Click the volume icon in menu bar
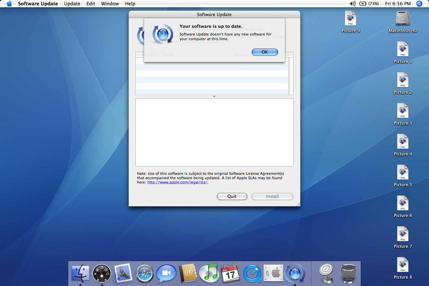The height and width of the screenshot is (286, 429). tap(353, 4)
